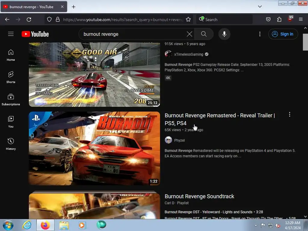Save page to Pocket
308x231 pixels.
pyautogui.click(x=268, y=20)
